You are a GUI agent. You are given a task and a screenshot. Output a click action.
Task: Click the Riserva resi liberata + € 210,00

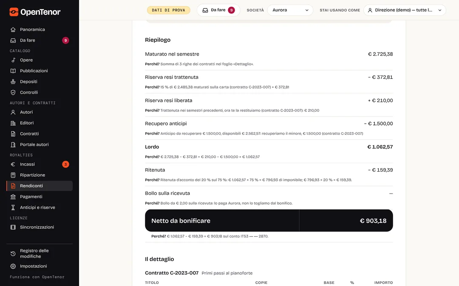380,100
